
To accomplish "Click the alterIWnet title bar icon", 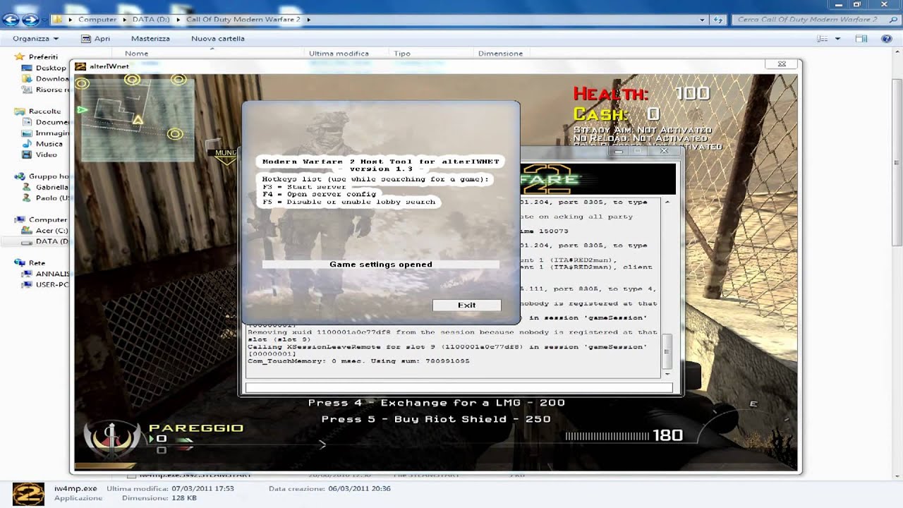I will (x=80, y=66).
